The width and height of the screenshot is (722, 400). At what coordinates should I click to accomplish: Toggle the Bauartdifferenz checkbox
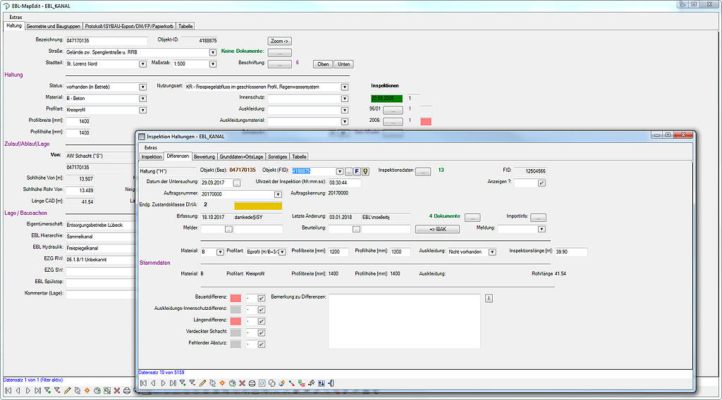point(262,299)
